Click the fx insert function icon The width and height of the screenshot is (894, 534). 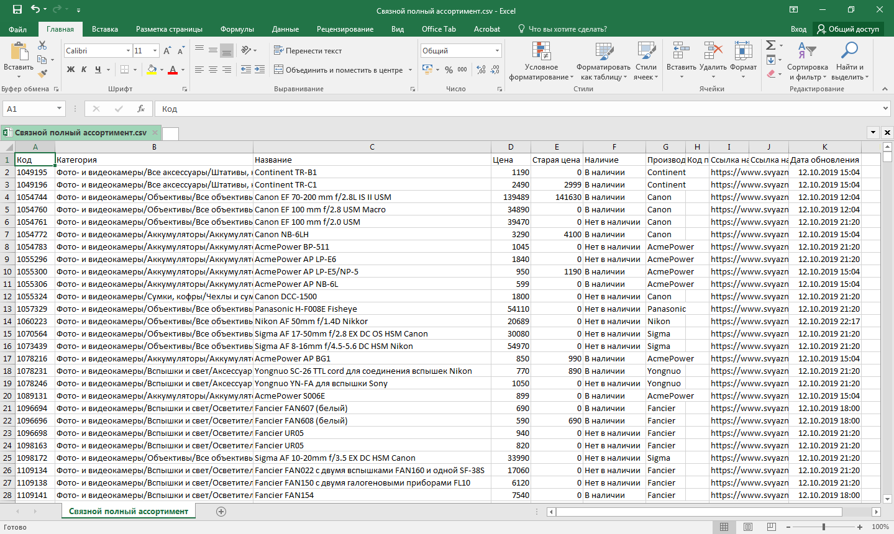click(x=141, y=109)
